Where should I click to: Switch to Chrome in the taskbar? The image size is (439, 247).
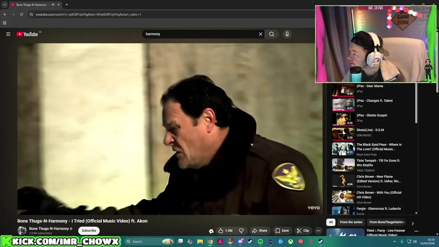(x=210, y=242)
